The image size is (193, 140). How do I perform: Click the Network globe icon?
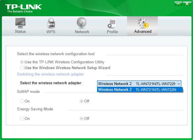tap(82, 23)
